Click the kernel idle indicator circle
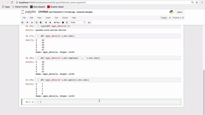 183,18
